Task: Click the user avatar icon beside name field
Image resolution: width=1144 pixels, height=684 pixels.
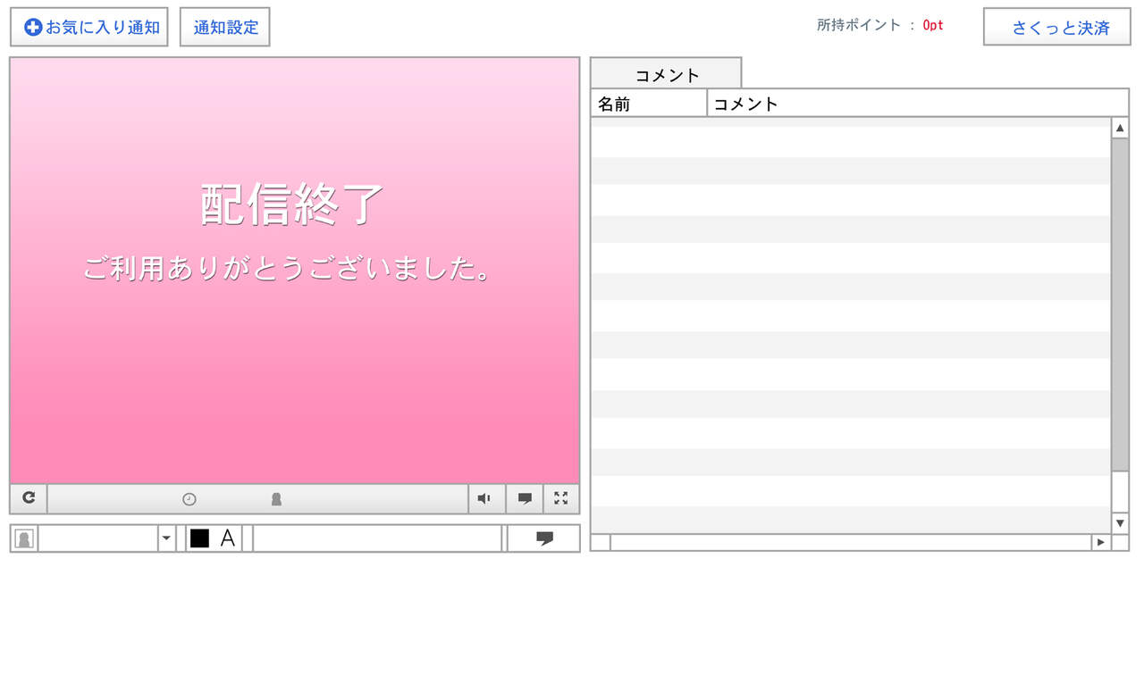Action: click(25, 538)
